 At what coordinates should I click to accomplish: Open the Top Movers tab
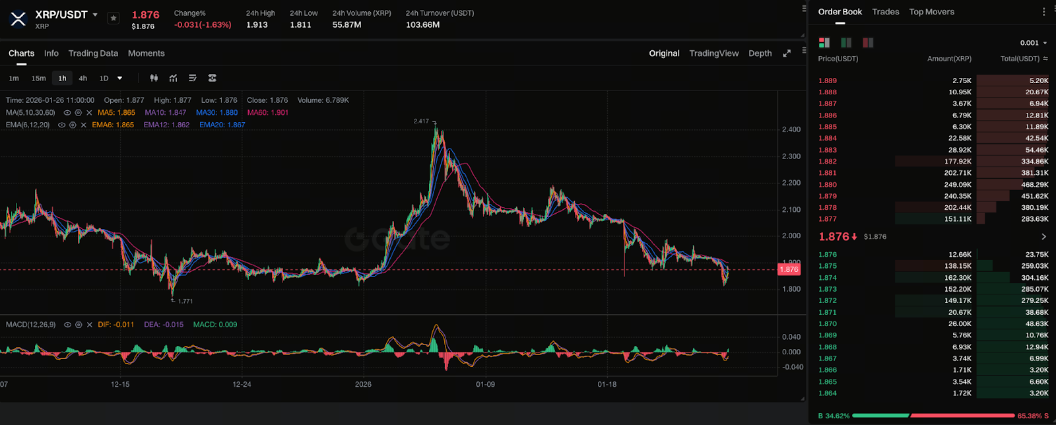931,12
